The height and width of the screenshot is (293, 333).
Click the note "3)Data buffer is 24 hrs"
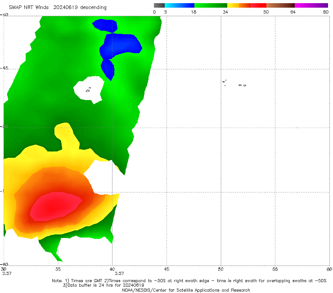pos(103,285)
